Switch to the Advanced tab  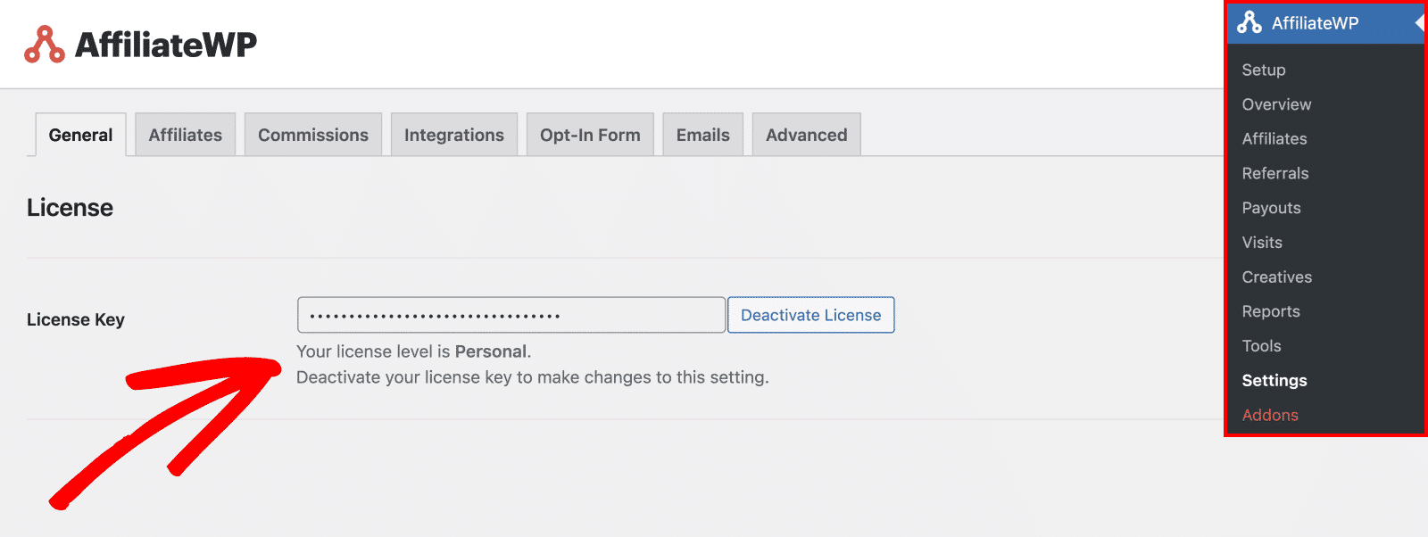pos(807,135)
